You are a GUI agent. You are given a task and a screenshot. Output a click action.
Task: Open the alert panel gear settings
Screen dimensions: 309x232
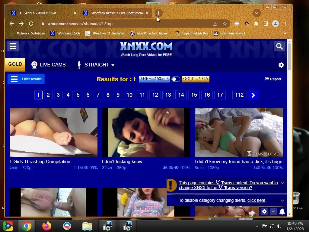(264, 211)
